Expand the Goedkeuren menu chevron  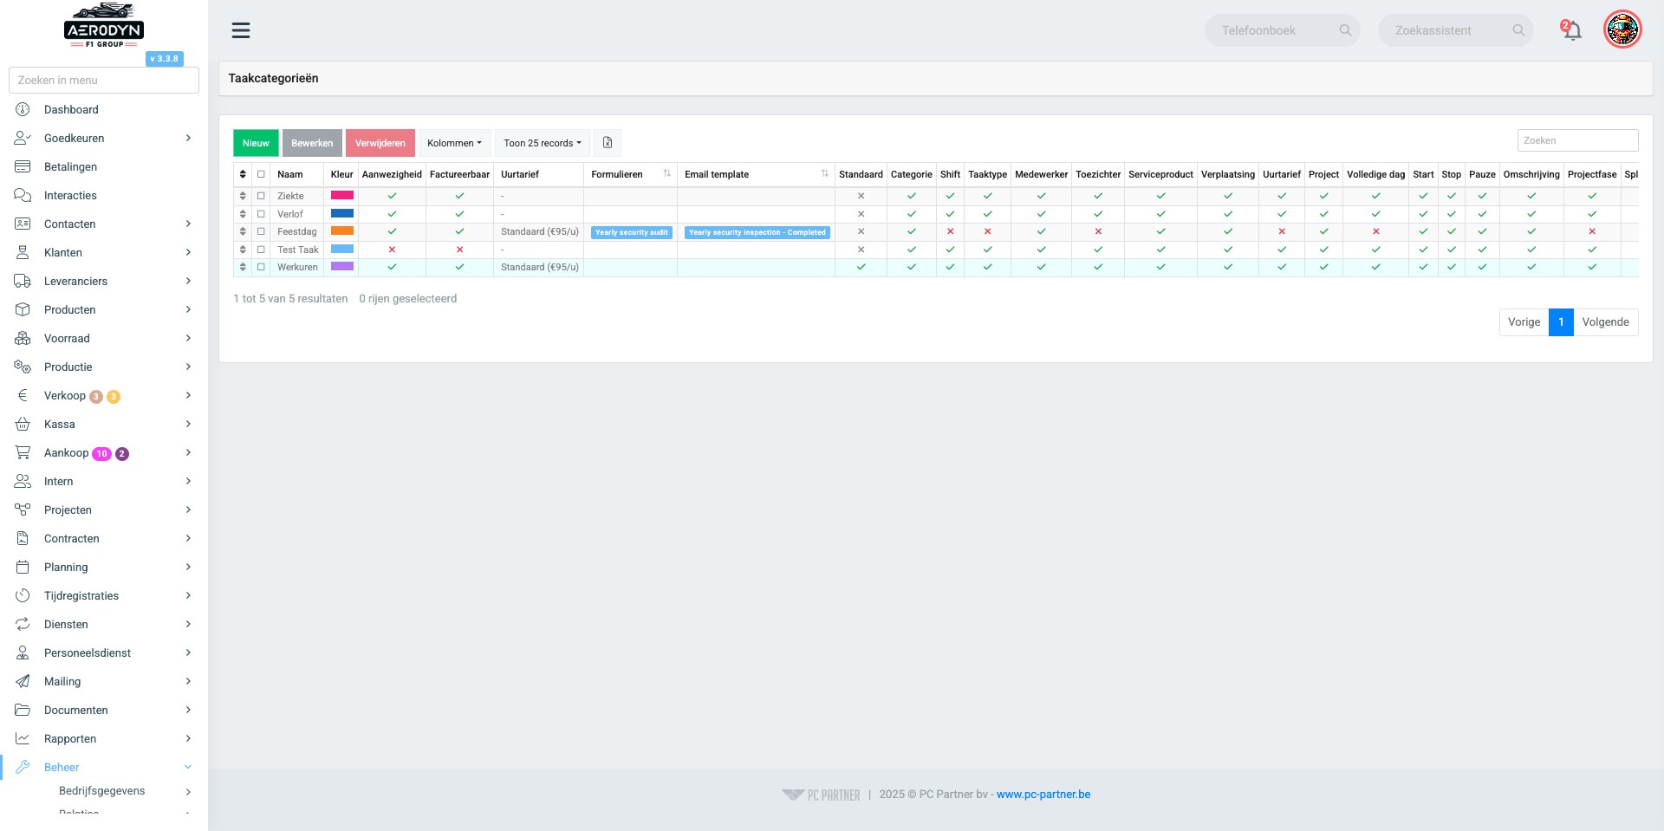(x=188, y=138)
